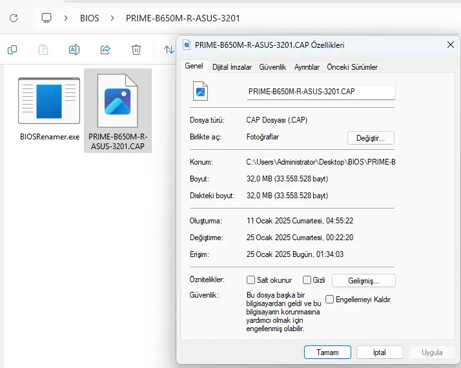The height and width of the screenshot is (368, 461).
Task: Open the Dijital İmzalar tab
Action: coord(232,67)
